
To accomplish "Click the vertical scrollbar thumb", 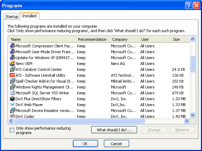I will click(192, 64).
